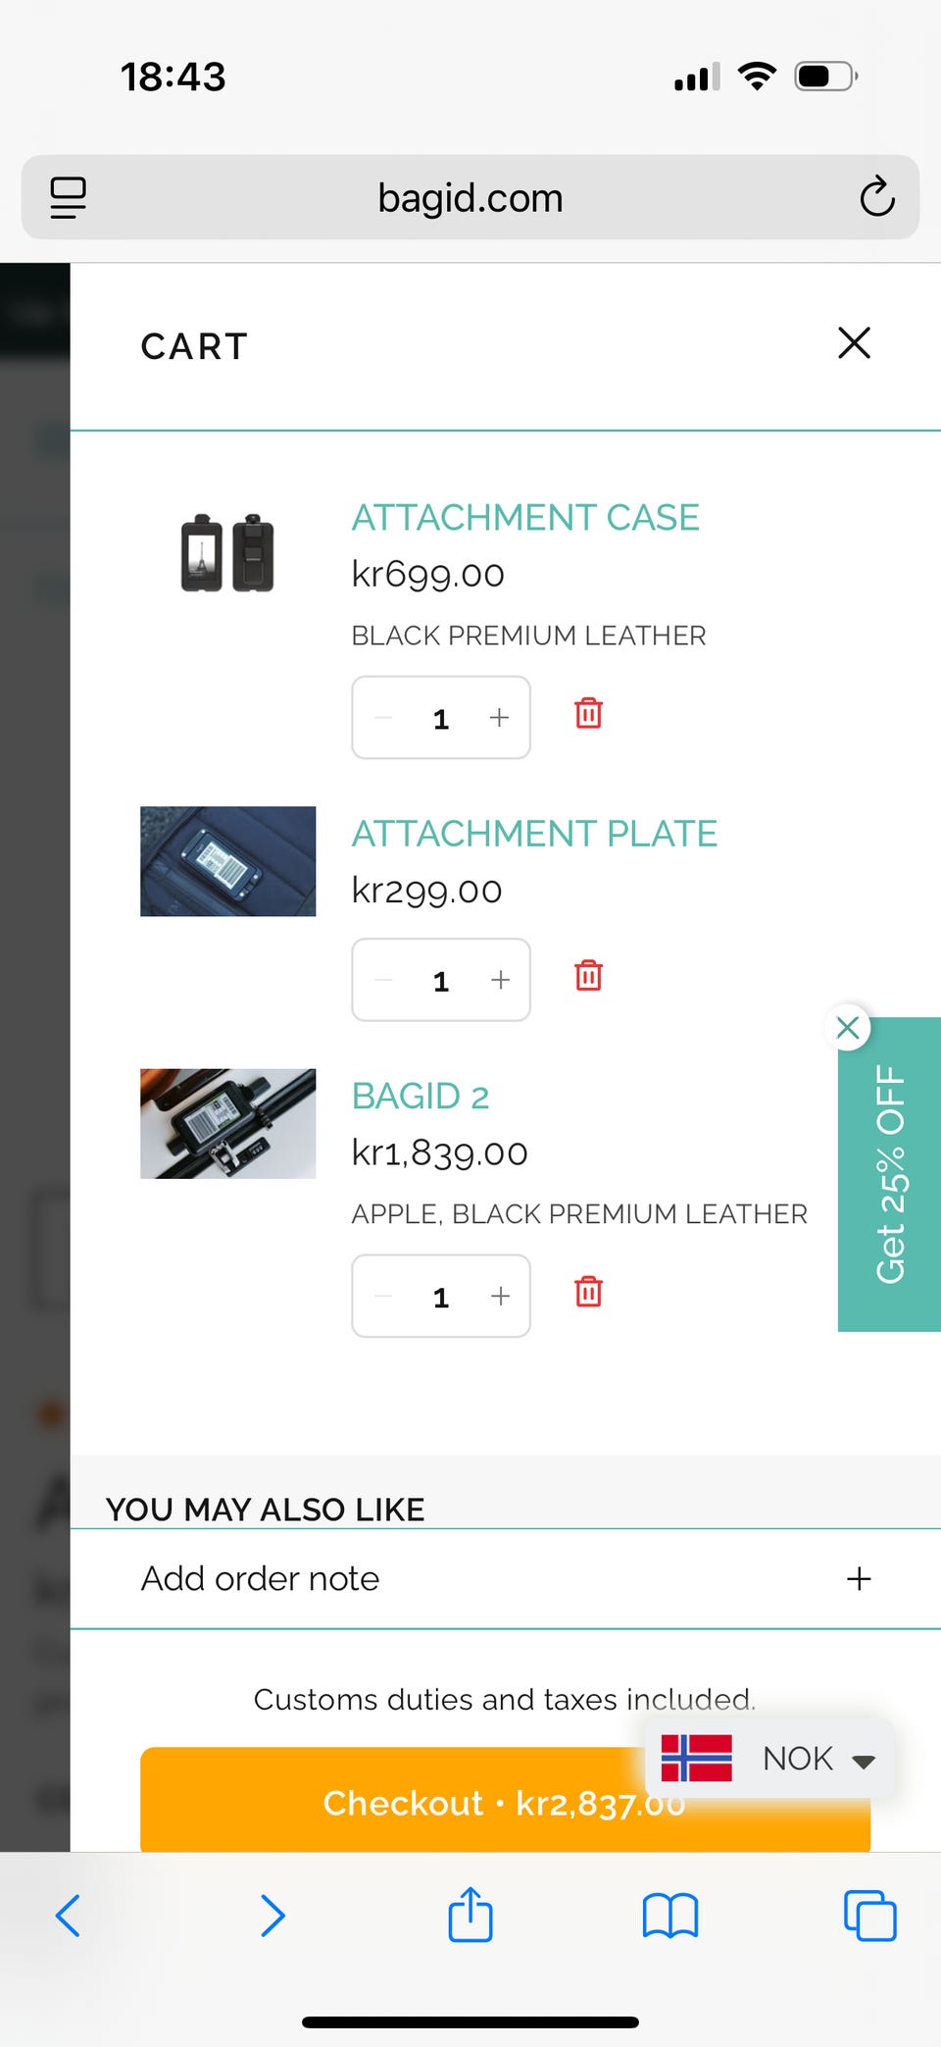This screenshot has height=2047, width=941.
Task: Close the cart drawer with X
Action: point(854,343)
